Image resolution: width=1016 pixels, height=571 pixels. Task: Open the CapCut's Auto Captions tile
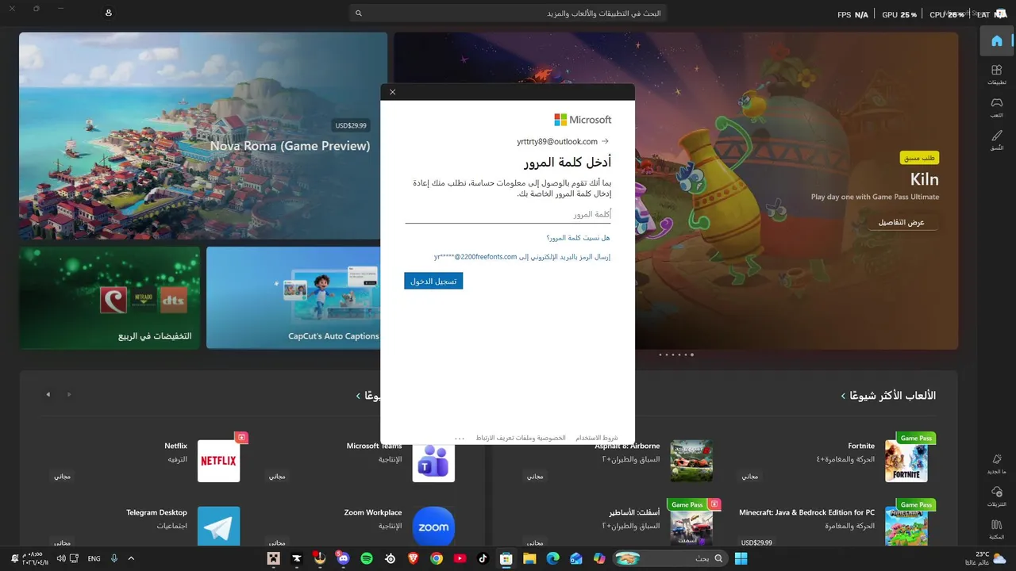[x=294, y=297]
